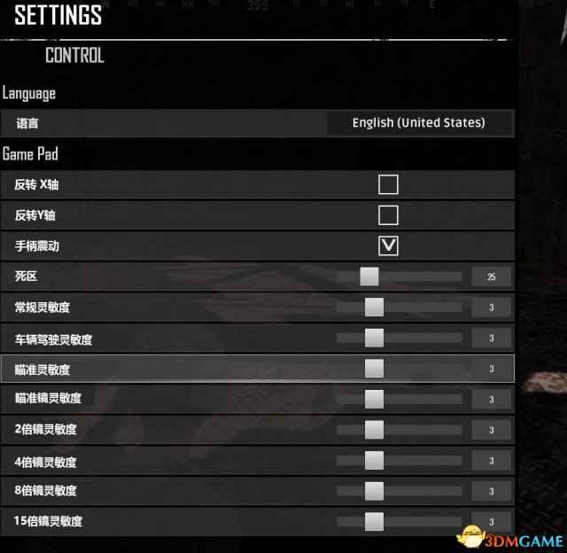The image size is (567, 553).
Task: Click the 4倍镜灵敏度 slider handle
Action: 374,461
